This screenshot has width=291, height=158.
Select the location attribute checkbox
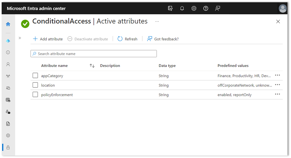(35, 85)
